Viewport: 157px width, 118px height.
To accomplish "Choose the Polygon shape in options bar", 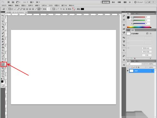I will tap(33, 9).
